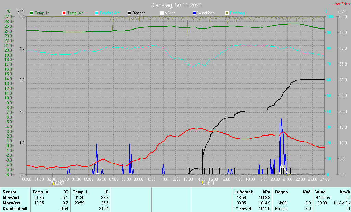Click the 'Ø 10 min.' wind label
Screen dimensions: 351x212
pyautogui.click(x=323, y=198)
